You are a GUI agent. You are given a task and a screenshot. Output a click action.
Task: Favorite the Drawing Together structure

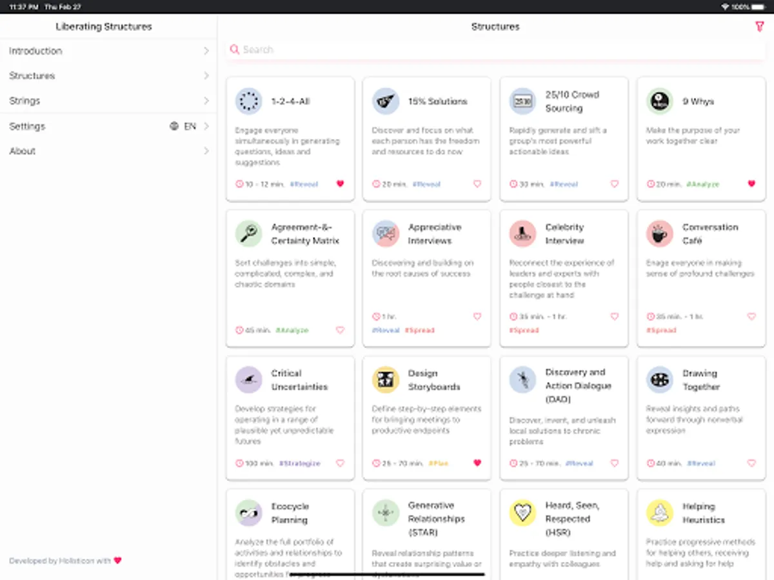[751, 463]
